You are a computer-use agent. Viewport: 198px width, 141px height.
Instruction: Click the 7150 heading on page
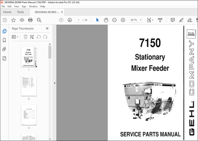[x=150, y=43]
